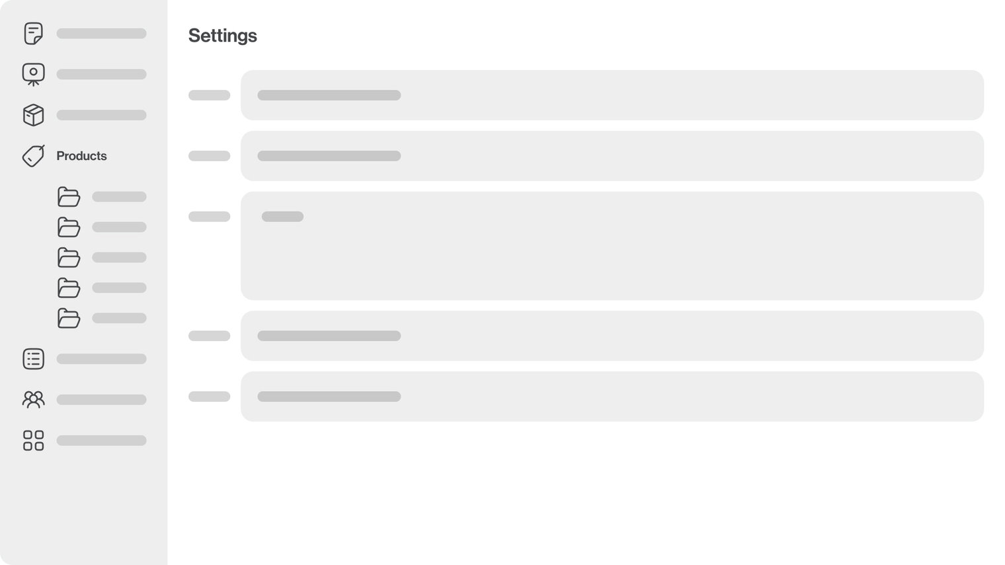Focus the fourth settings input field
This screenshot has width=1005, height=565.
tap(612, 336)
